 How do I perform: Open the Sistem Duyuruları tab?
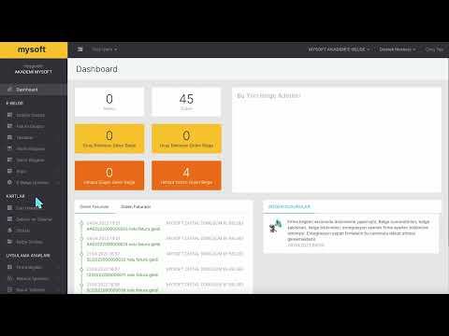click(289, 206)
